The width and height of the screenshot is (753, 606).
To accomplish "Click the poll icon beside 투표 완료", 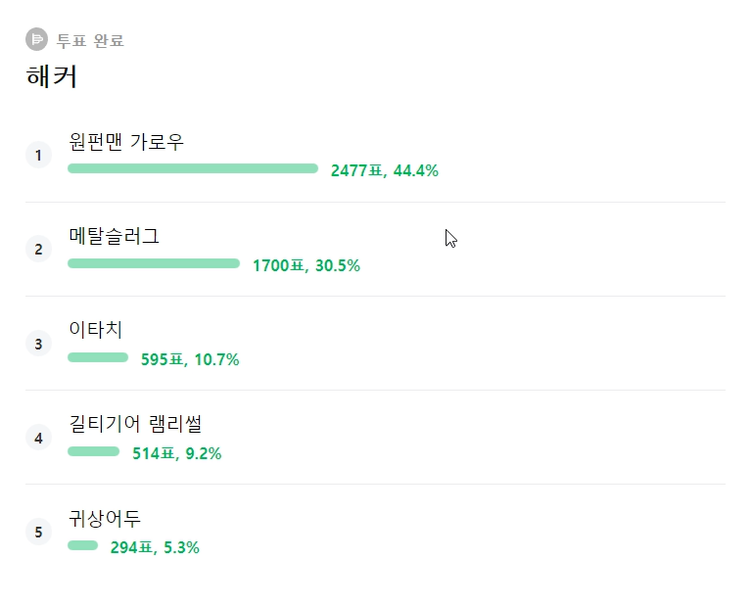I will click(x=36, y=40).
